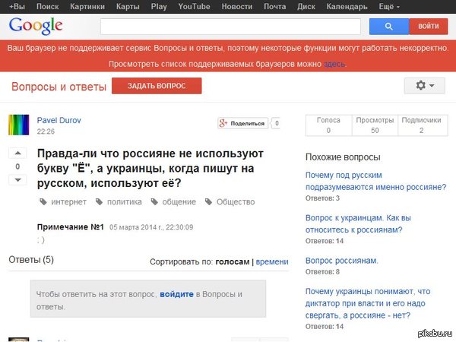
Task: Open Play in top bar
Action: click(x=159, y=6)
